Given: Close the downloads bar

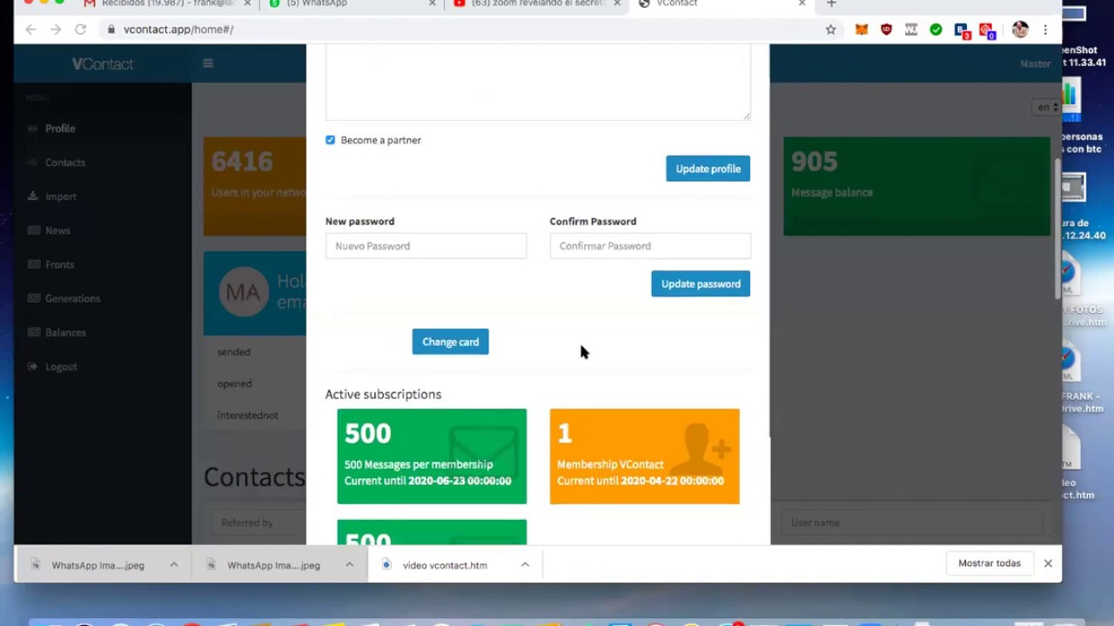Looking at the screenshot, I should tap(1048, 563).
